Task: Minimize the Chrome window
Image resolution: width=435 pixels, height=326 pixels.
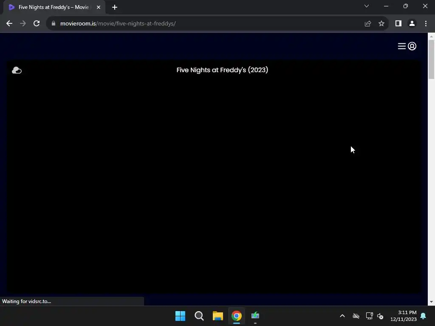Action: point(386,6)
